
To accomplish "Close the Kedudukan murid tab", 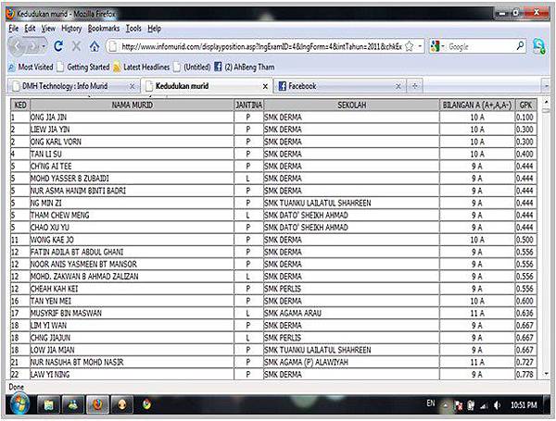I will (265, 86).
